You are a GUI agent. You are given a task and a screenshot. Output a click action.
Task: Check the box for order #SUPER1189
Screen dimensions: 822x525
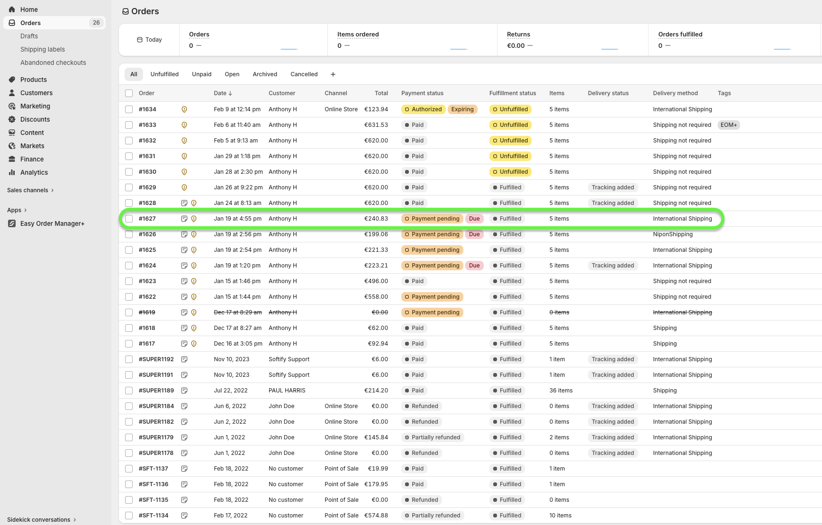(x=129, y=391)
